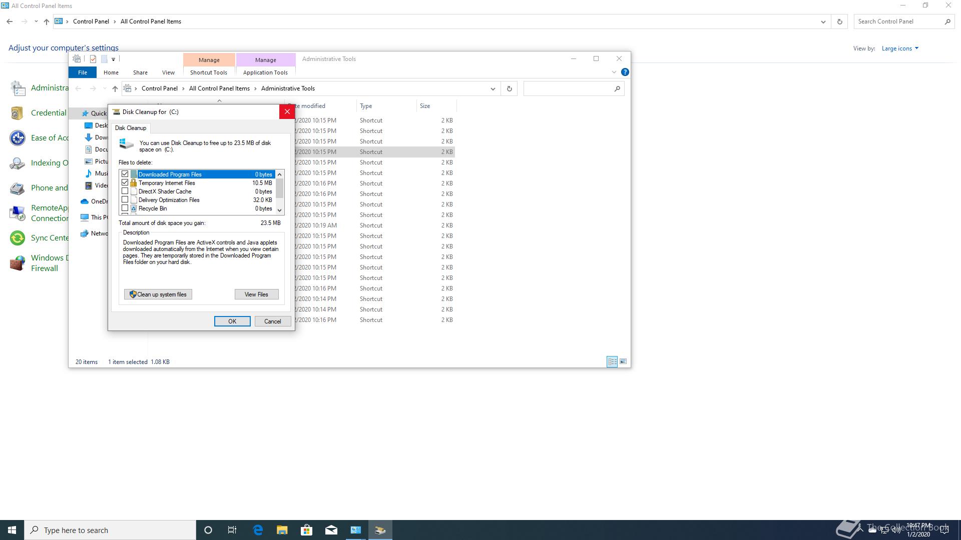961x540 pixels.
Task: Sort by the Size column header
Action: 436,106
